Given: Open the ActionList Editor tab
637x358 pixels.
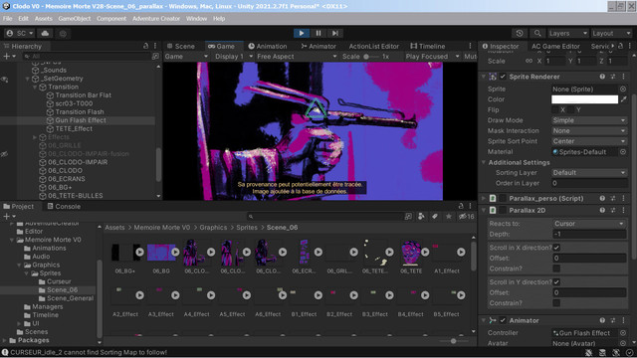Looking at the screenshot, I should 374,47.
